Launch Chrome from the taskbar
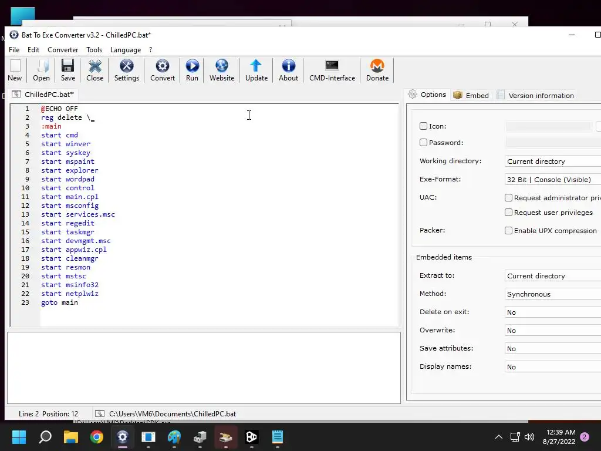The image size is (601, 451). [97, 437]
